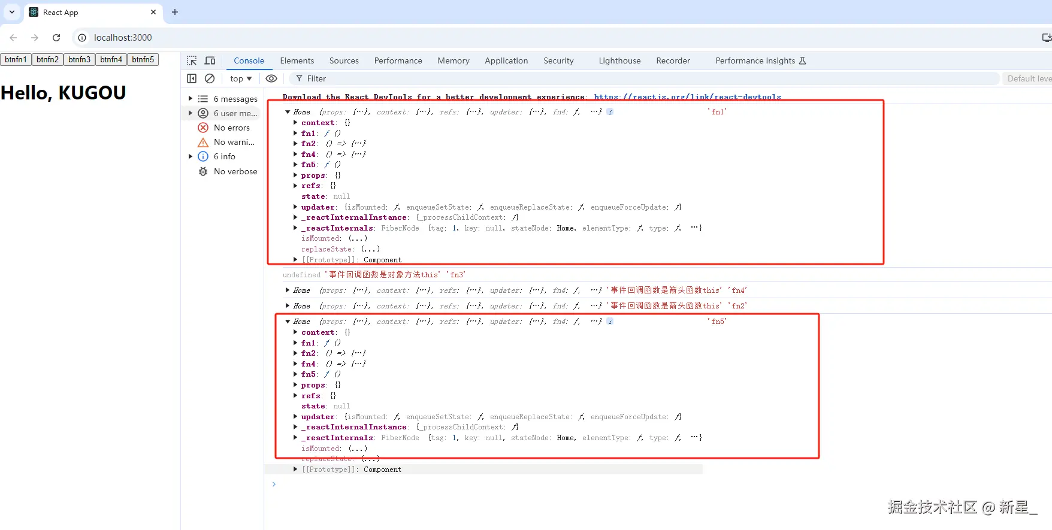
Task: Open the Sources tab
Action: click(344, 60)
